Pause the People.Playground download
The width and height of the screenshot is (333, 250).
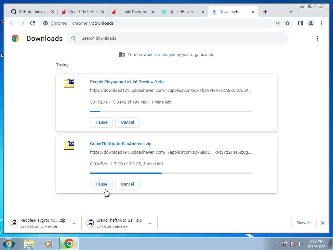point(101,122)
